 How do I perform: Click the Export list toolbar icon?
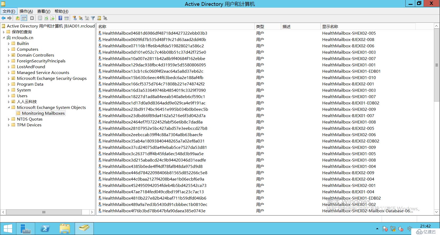(x=52, y=18)
